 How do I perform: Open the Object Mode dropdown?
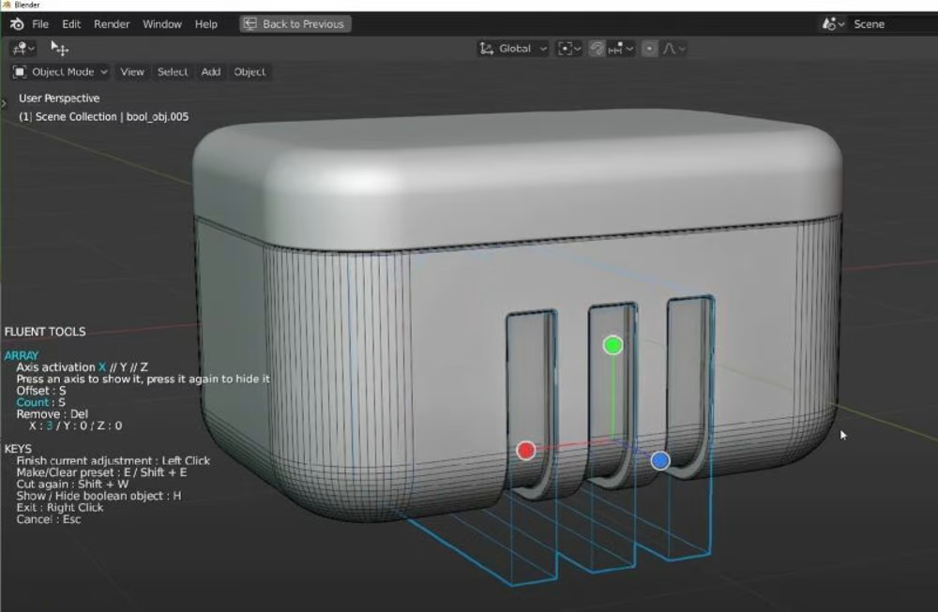tap(61, 72)
